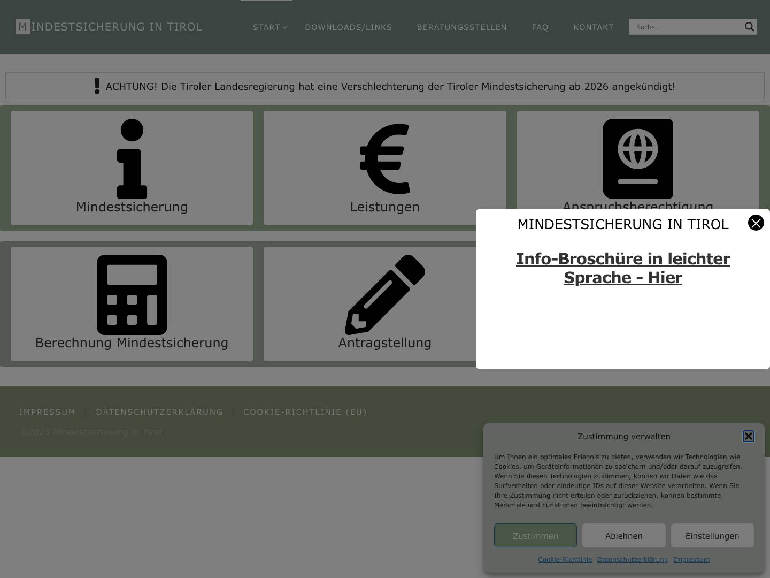The width and height of the screenshot is (770, 578).
Task: Dismiss the Mindestsicherung popup with its X
Action: click(x=756, y=223)
